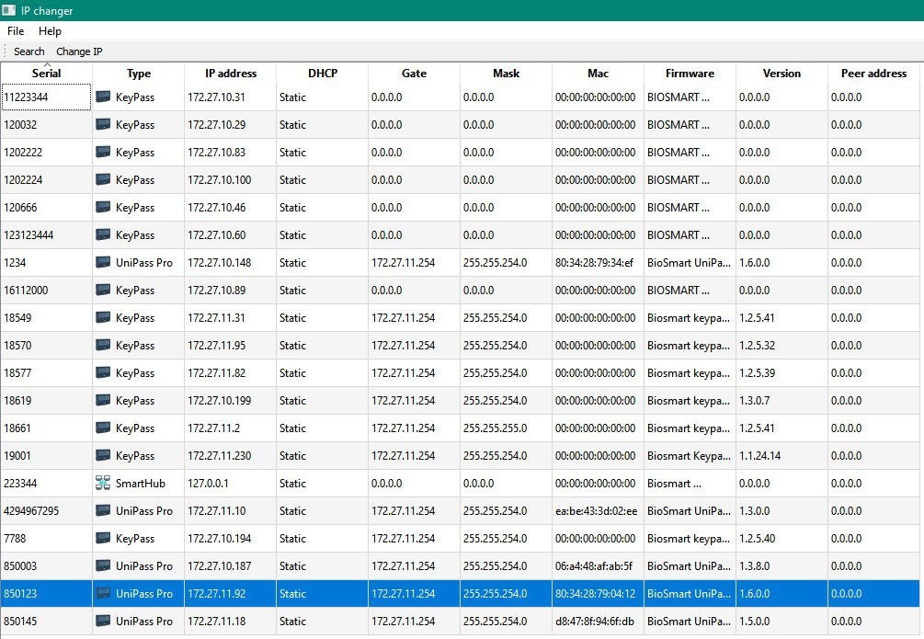Click KeyPass device icon for serial 120666
The image size is (924, 639).
103,207
